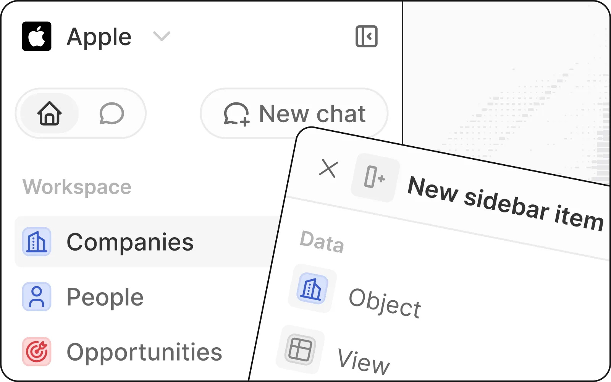The width and height of the screenshot is (611, 382).
Task: Click the Apple workspace name
Action: pos(99,37)
